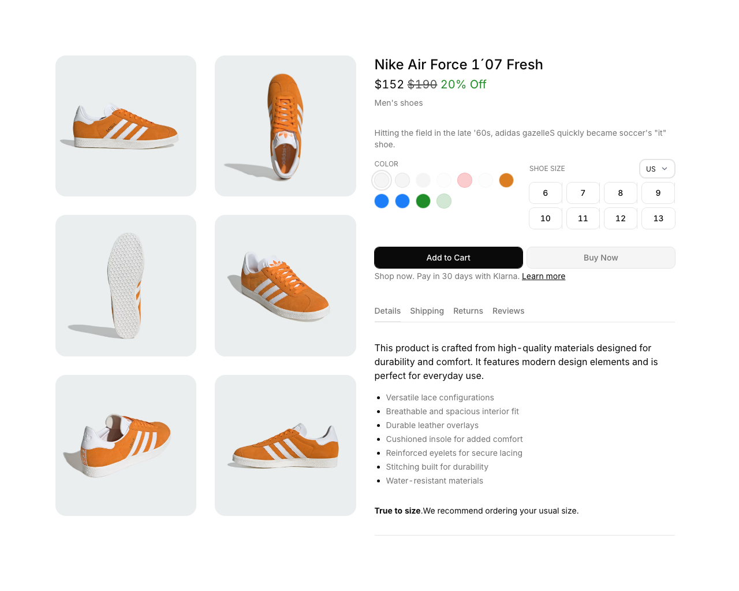
Task: Open the shoe sole photo
Action: click(125, 285)
